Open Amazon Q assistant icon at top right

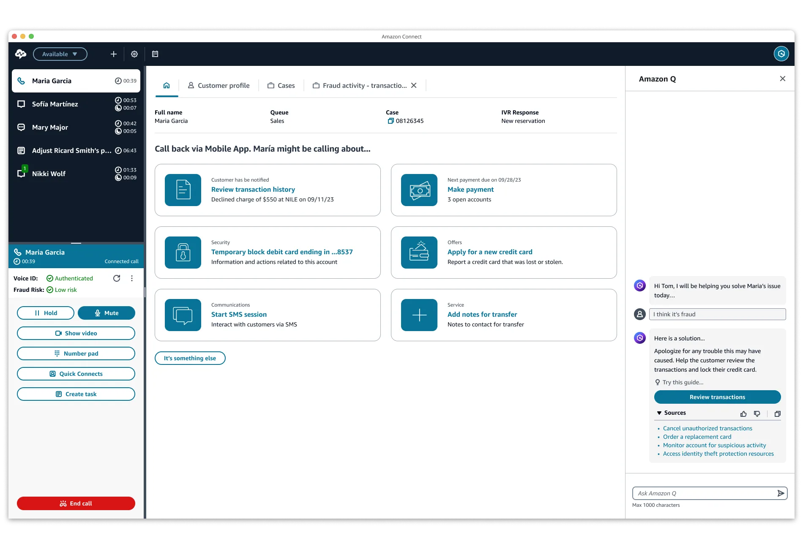(781, 54)
